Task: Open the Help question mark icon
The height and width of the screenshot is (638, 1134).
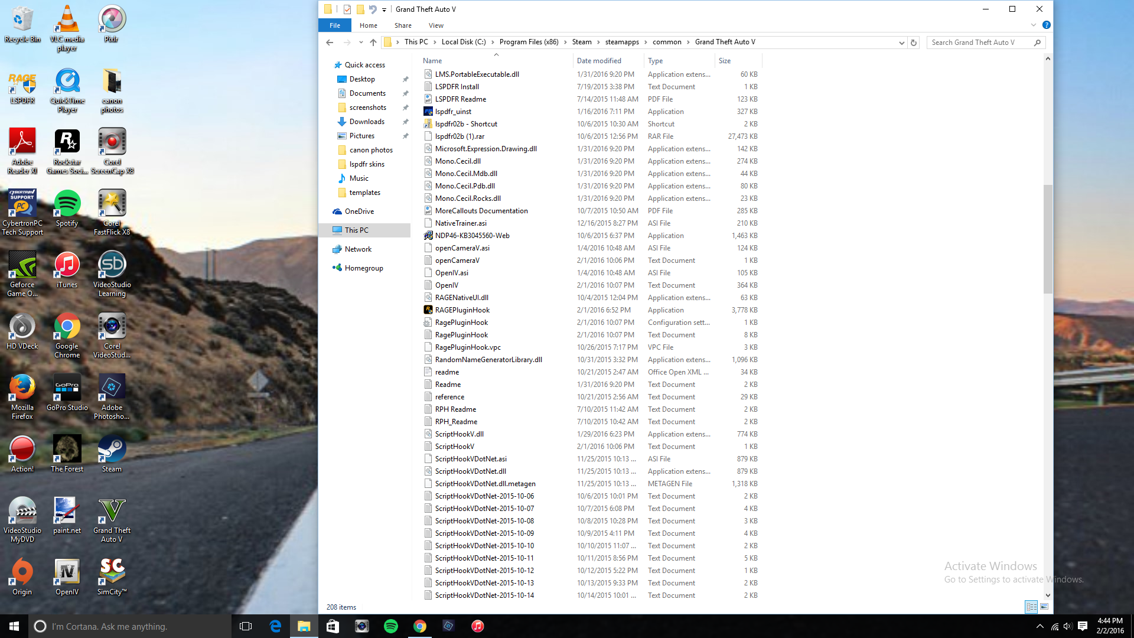Action: pos(1046,25)
